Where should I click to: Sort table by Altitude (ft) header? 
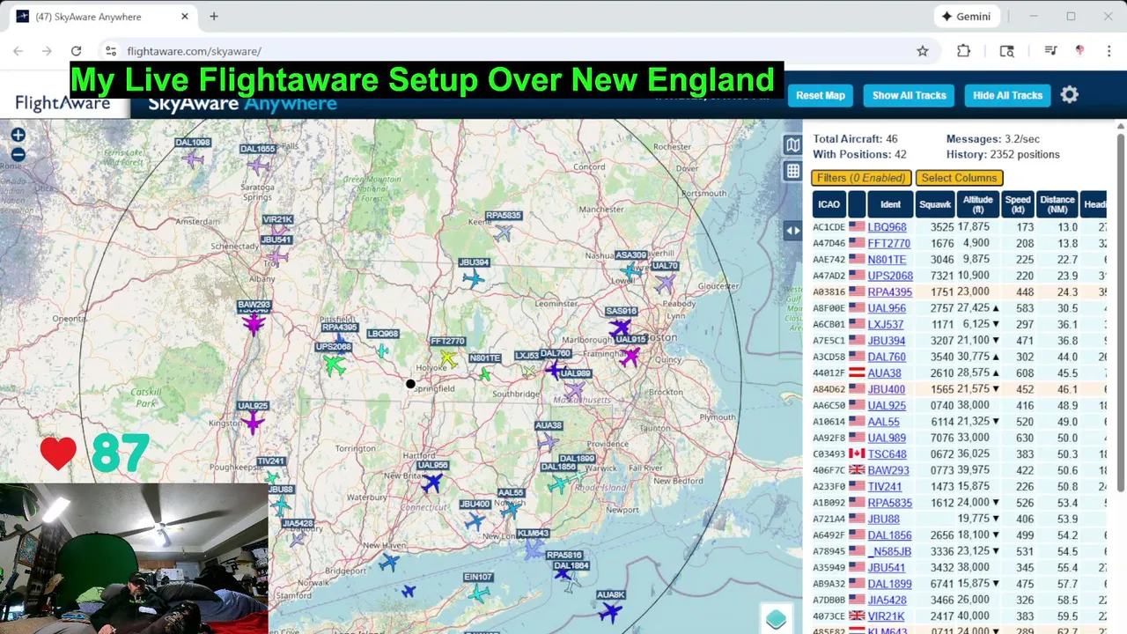point(977,204)
